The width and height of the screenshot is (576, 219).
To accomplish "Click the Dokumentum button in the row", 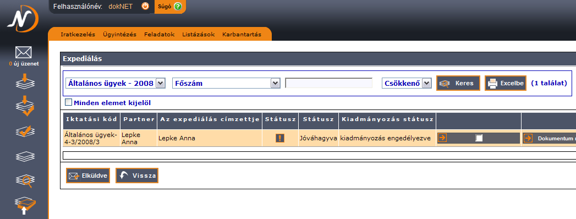I will [x=549, y=138].
